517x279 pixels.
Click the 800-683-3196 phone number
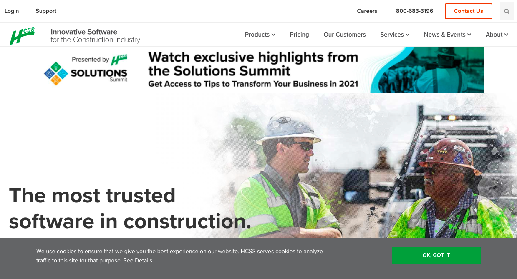414,11
